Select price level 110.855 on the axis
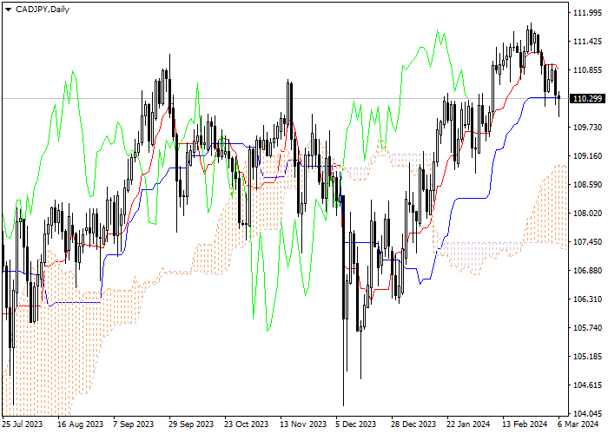The height and width of the screenshot is (434, 608). (587, 70)
